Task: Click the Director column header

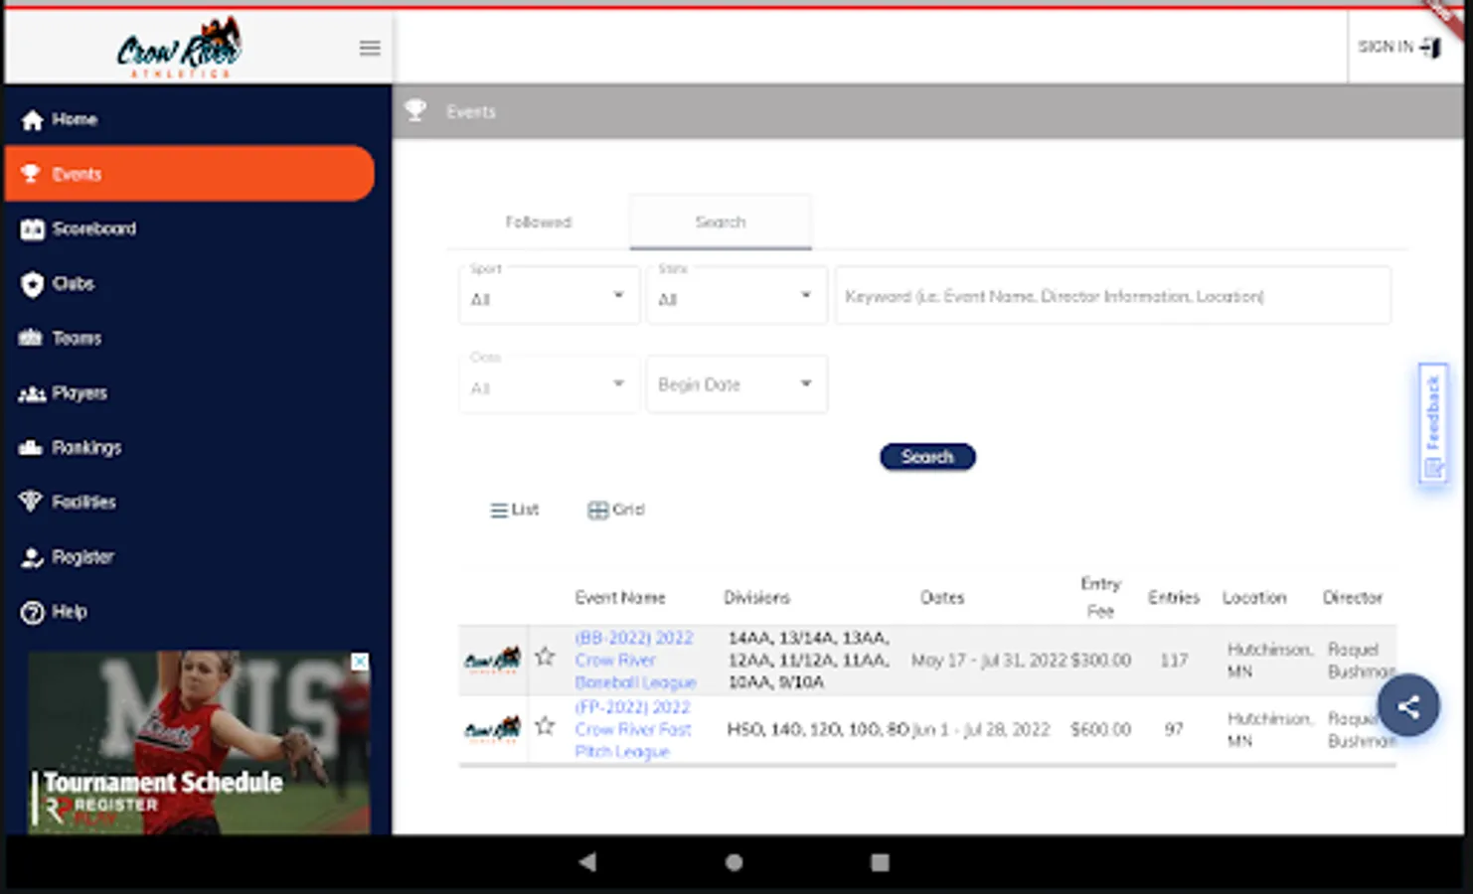Action: [x=1353, y=597]
